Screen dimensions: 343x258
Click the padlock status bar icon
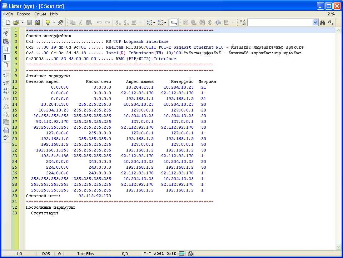(190, 254)
